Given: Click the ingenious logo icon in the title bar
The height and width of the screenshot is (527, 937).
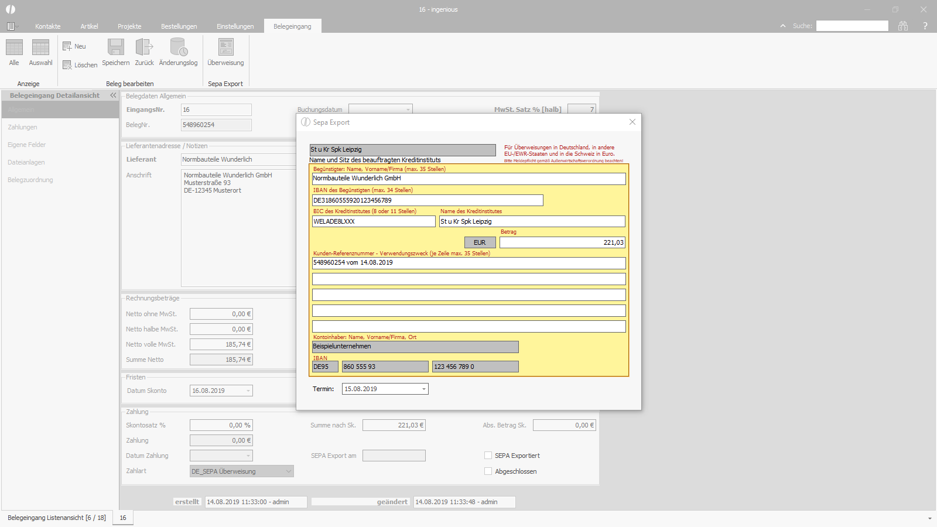Looking at the screenshot, I should coord(11,9).
